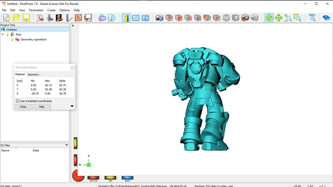Select the cube view with red bottom face

pos(198,18)
